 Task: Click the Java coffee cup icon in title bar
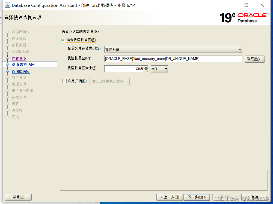(x=7, y=5)
